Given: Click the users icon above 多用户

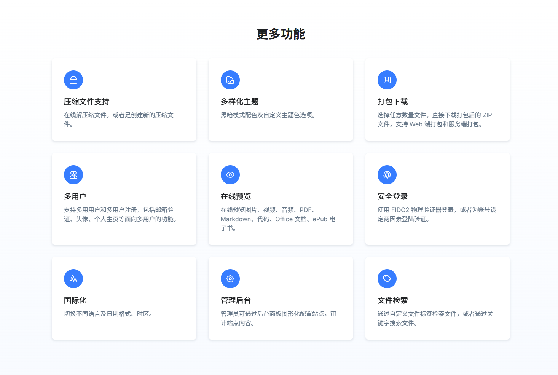Looking at the screenshot, I should pyautogui.click(x=73, y=175).
